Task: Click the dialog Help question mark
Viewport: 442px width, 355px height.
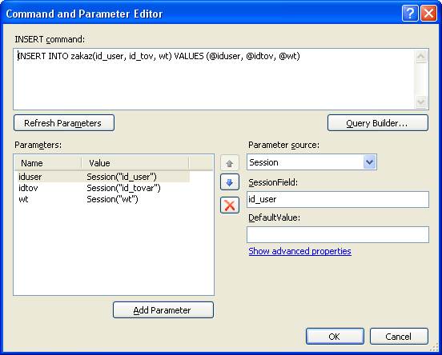Action: [x=410, y=13]
